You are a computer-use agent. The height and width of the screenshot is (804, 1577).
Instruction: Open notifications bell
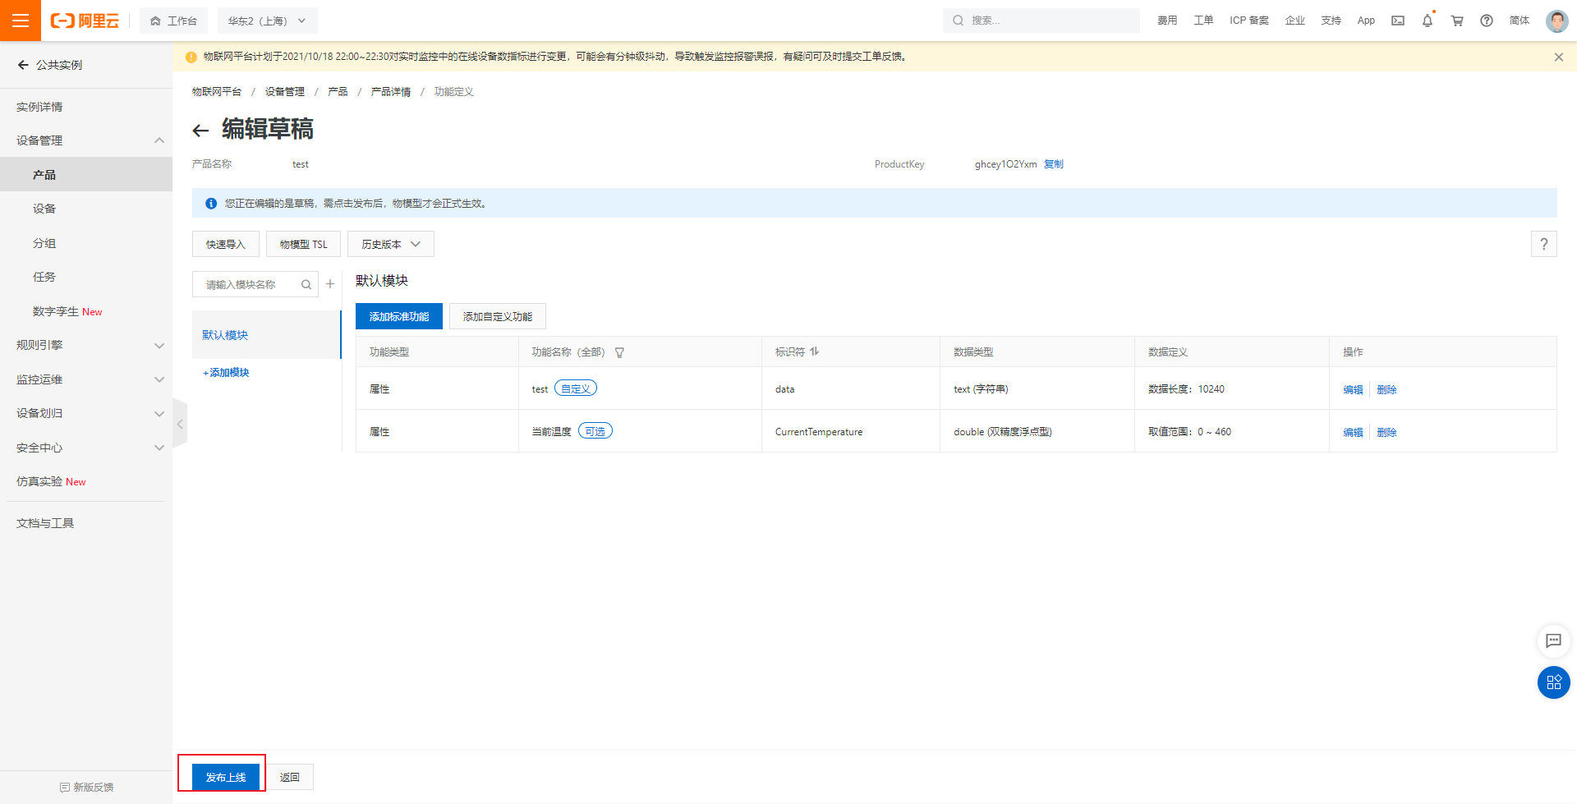coord(1428,21)
